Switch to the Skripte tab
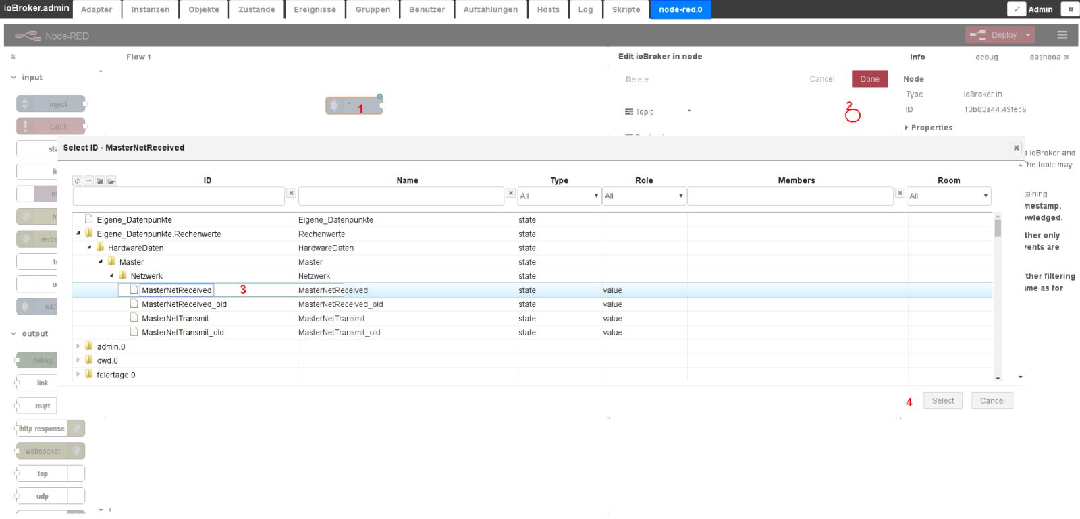The width and height of the screenshot is (1080, 519). pos(626,9)
